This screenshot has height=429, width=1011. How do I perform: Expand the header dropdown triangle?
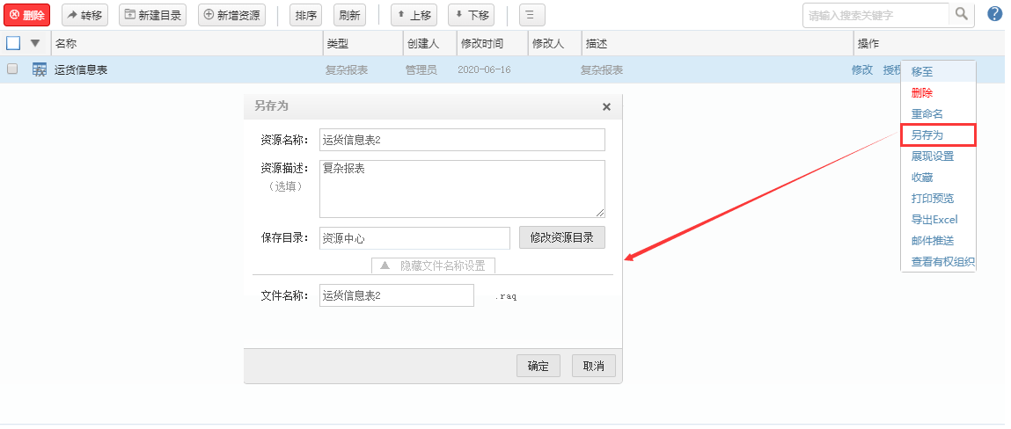[35, 43]
